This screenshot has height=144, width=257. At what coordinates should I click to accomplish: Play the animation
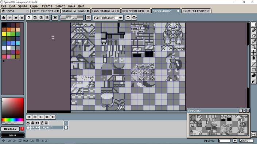[x=41, y=117]
